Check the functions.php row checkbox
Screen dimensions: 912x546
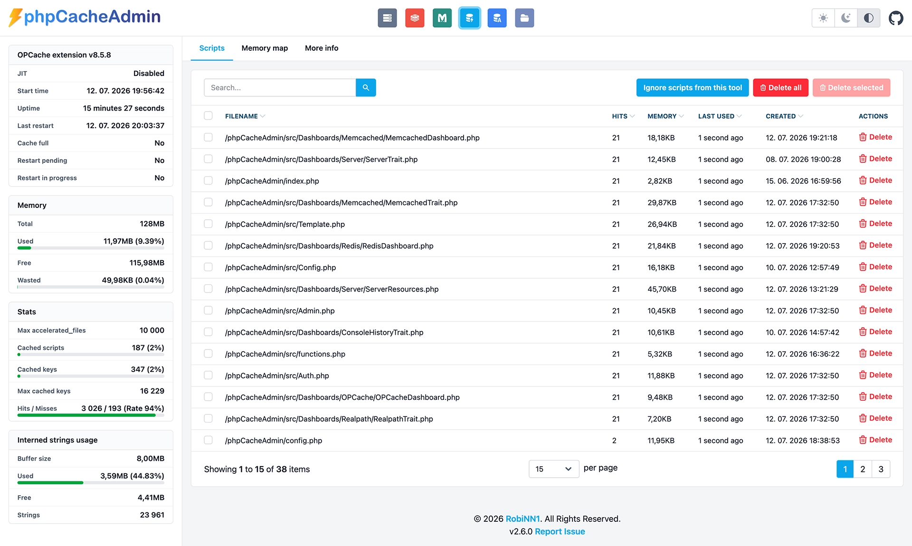pos(208,353)
